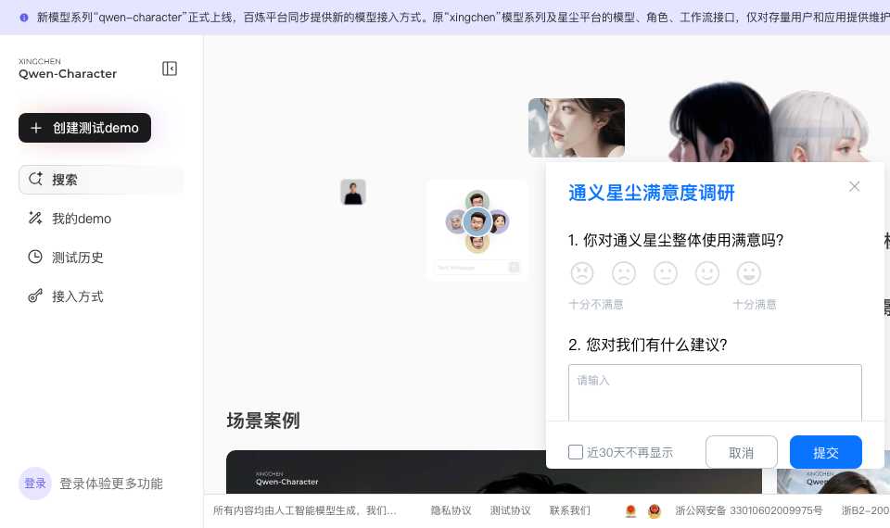Select the very satisfied laughing face rating

point(749,273)
